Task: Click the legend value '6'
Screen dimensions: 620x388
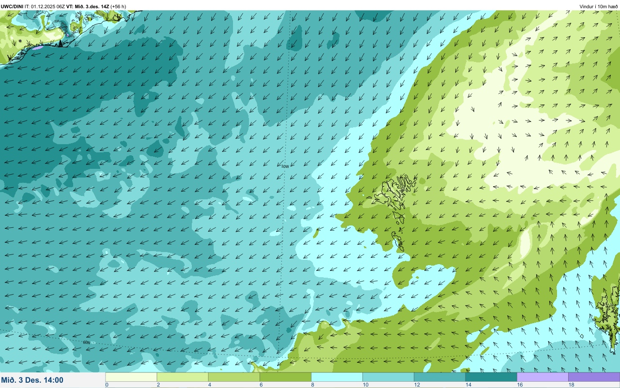Action: click(x=261, y=385)
